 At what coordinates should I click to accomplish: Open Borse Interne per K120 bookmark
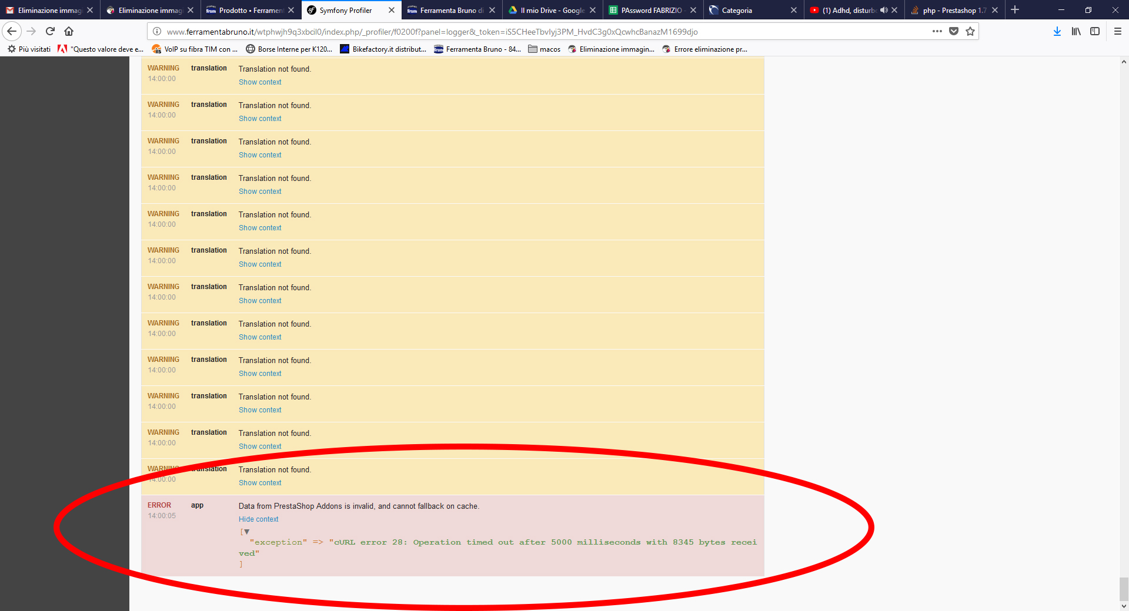[289, 49]
